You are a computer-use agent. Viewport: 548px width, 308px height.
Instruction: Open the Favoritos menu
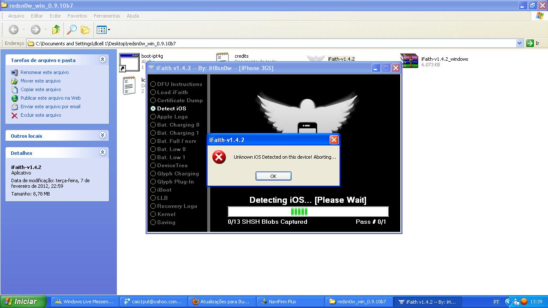(77, 16)
